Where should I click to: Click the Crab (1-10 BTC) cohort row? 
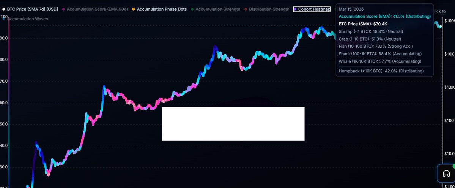[370, 39]
